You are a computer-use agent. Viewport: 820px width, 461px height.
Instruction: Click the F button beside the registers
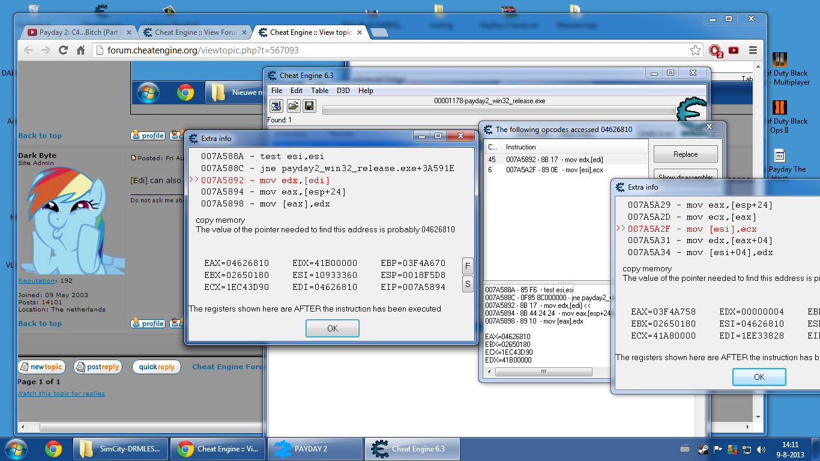click(468, 265)
